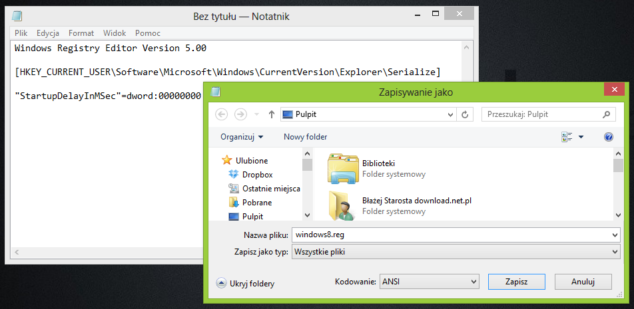Click the Forward arrow in the save dialog

[240, 114]
